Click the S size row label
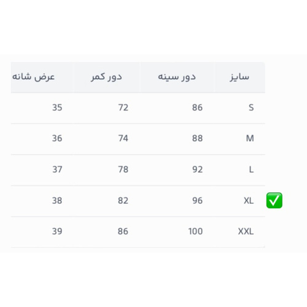The width and height of the screenshot is (307, 307). pos(251,107)
